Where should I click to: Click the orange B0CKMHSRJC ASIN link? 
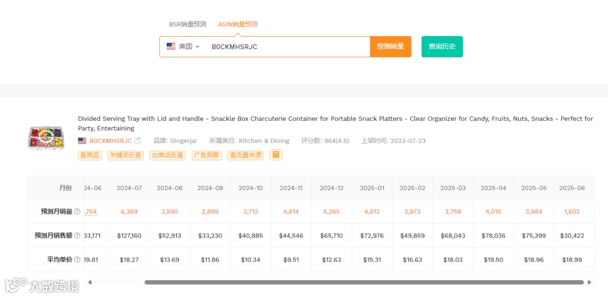click(110, 141)
